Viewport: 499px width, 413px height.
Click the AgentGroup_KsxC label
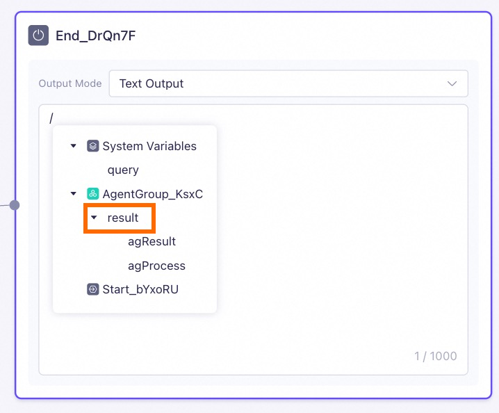point(152,194)
